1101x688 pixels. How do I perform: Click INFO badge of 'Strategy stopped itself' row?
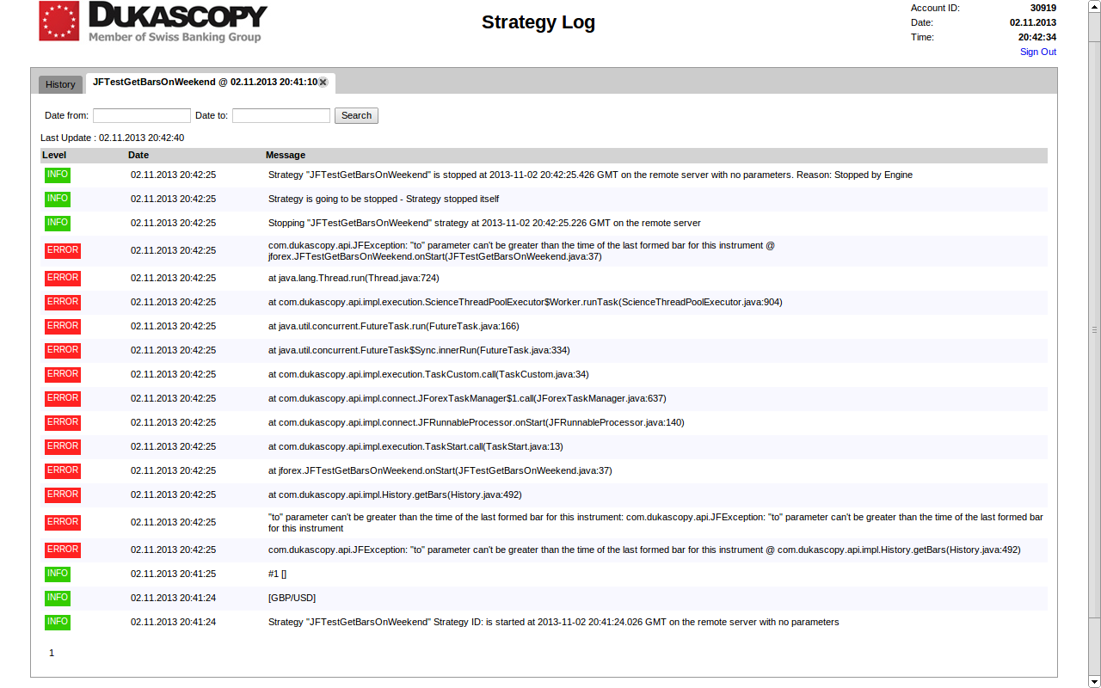[58, 199]
